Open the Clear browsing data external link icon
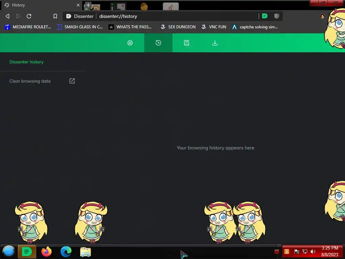The height and width of the screenshot is (259, 345). point(72,81)
